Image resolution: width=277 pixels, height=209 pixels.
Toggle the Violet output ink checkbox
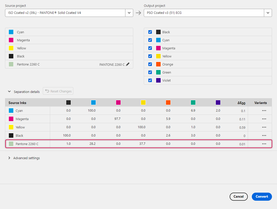(150, 80)
